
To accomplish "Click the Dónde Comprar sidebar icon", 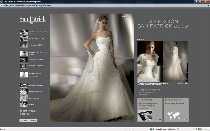I will 24,85.
